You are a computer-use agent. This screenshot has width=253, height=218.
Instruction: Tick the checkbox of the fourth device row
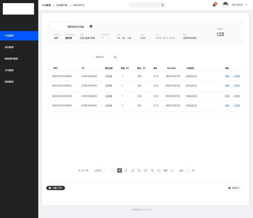click(48, 106)
